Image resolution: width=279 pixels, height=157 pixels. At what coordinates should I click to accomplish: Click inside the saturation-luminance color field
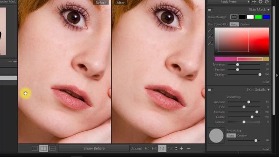pyautogui.click(x=242, y=41)
